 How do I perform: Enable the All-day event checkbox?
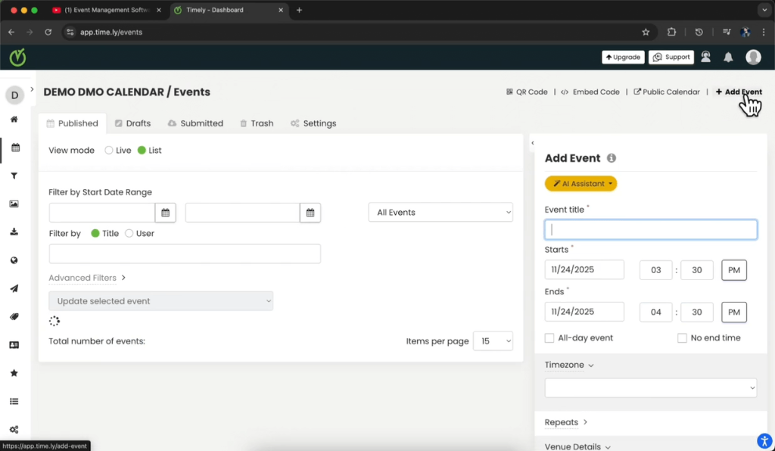(x=549, y=337)
